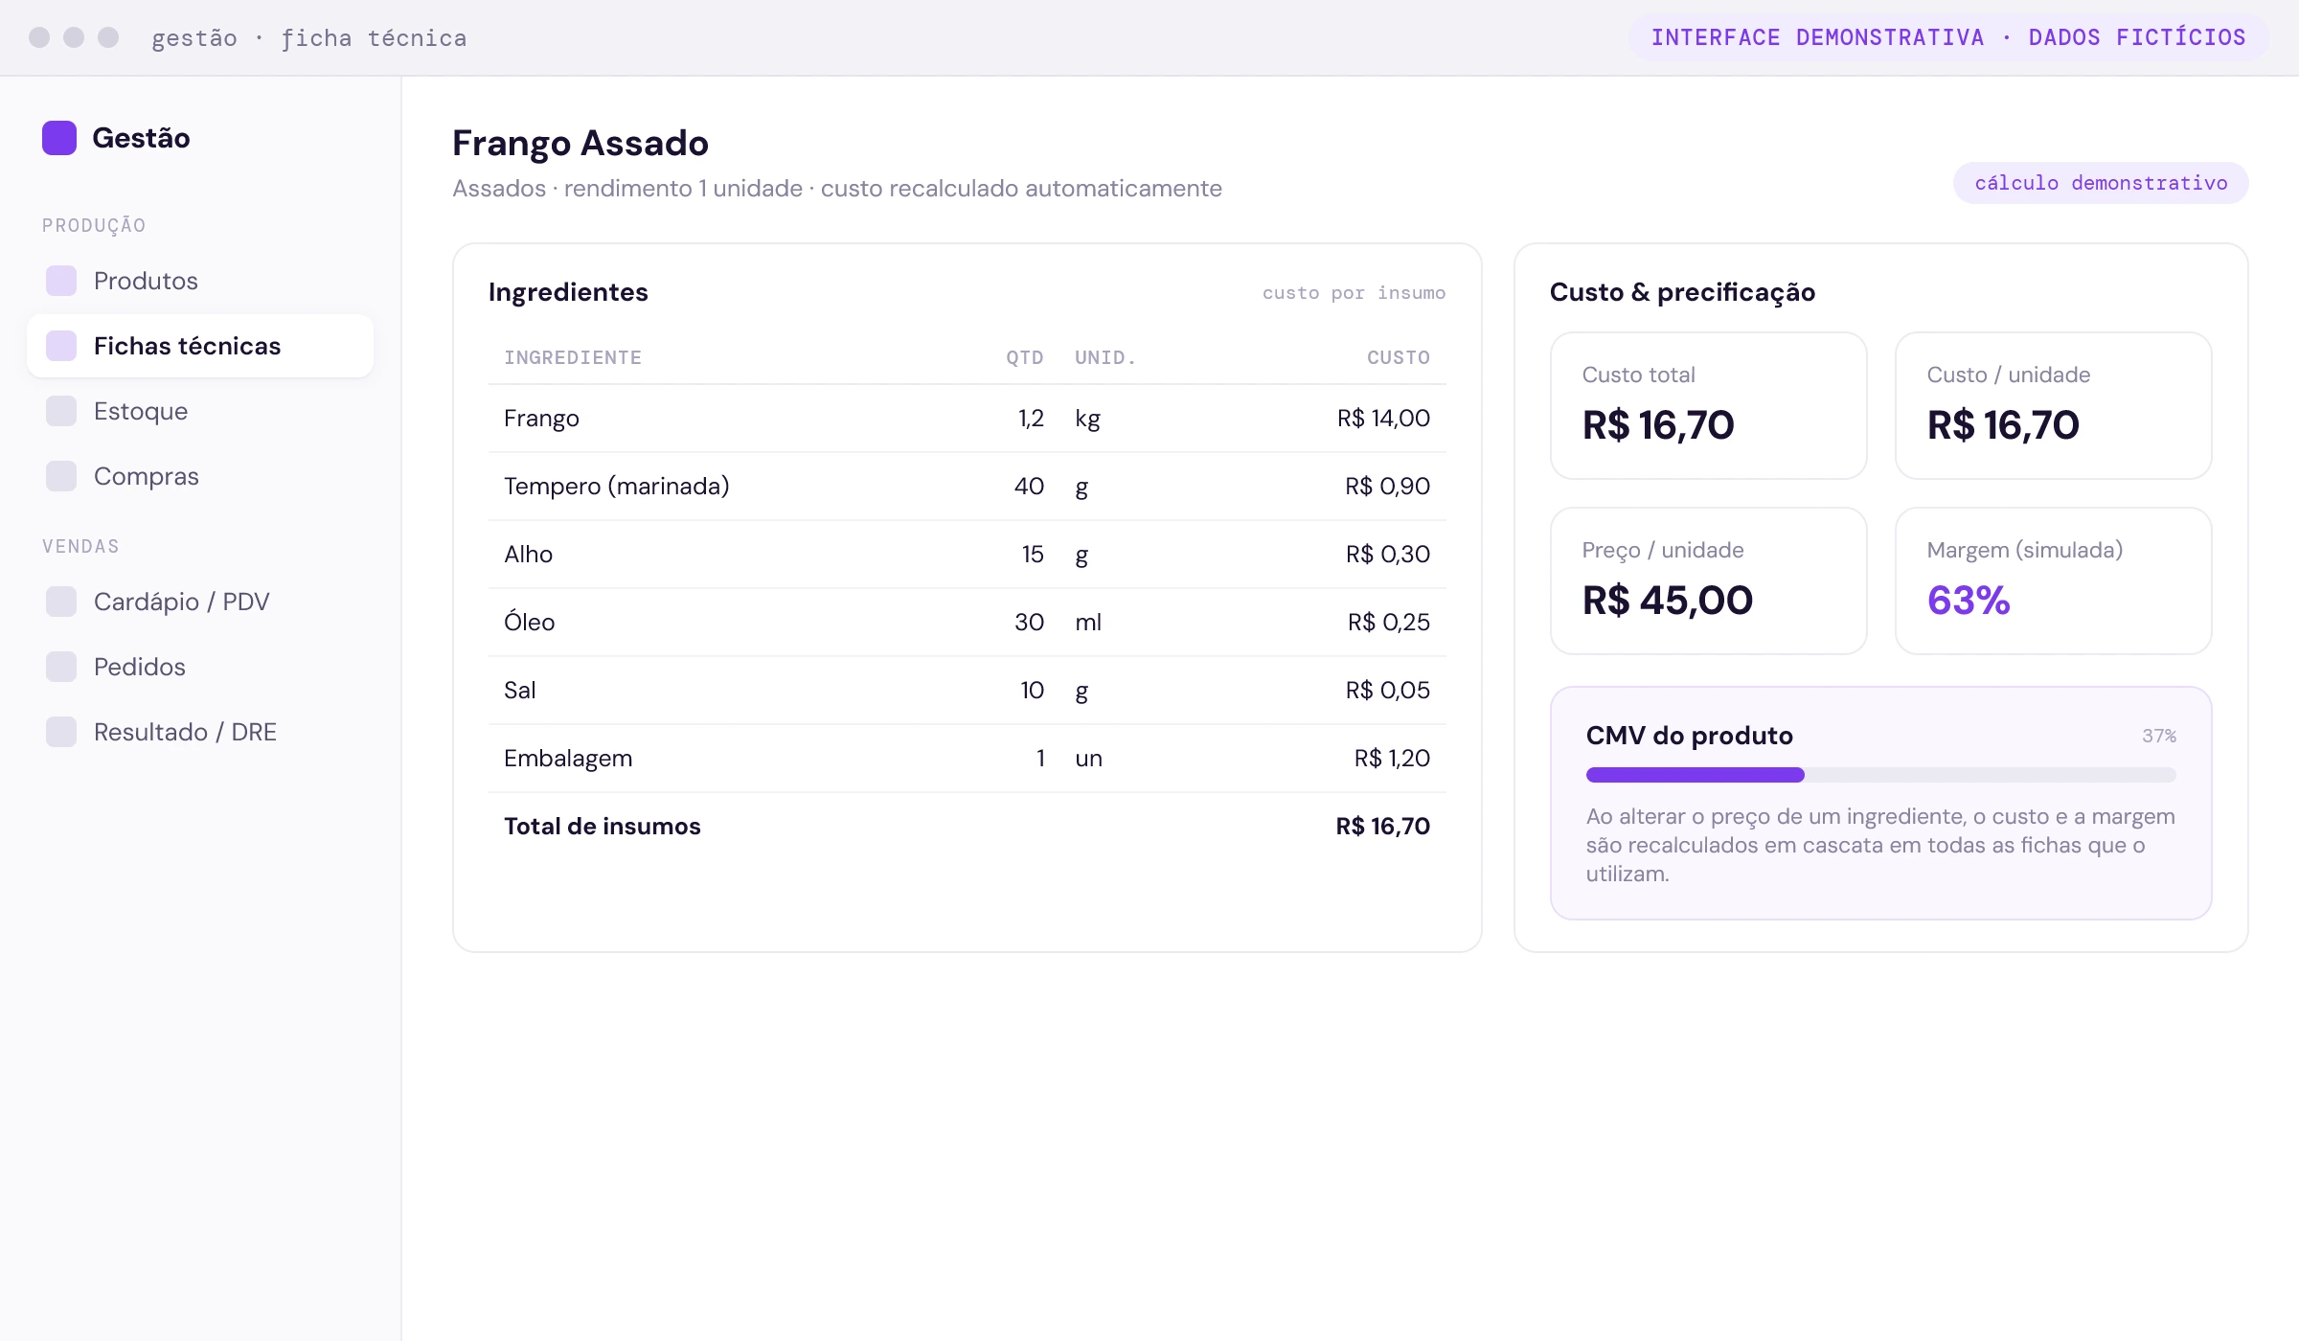Click the kg unit in Frango row

[x=1087, y=420]
